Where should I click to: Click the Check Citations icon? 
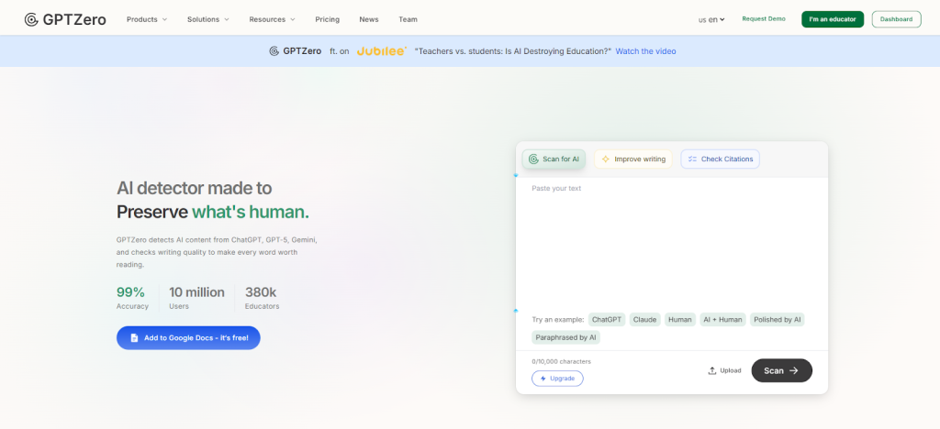point(692,159)
